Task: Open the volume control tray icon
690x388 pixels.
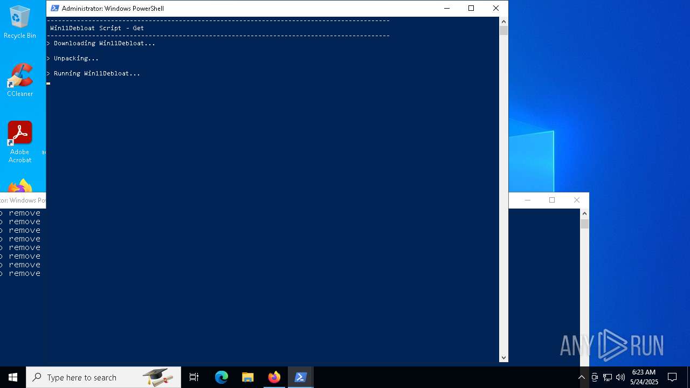Action: [x=620, y=377]
